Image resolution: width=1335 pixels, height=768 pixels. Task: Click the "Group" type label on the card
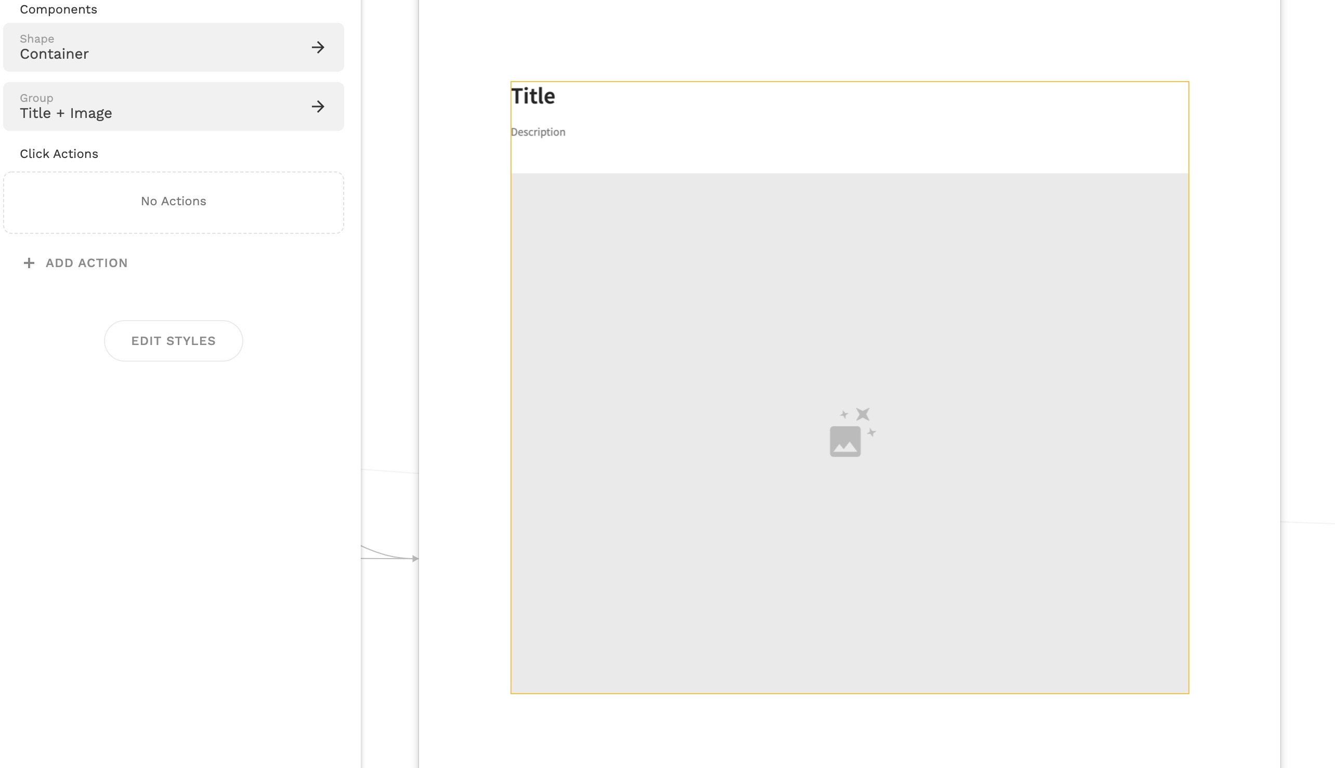coord(36,98)
